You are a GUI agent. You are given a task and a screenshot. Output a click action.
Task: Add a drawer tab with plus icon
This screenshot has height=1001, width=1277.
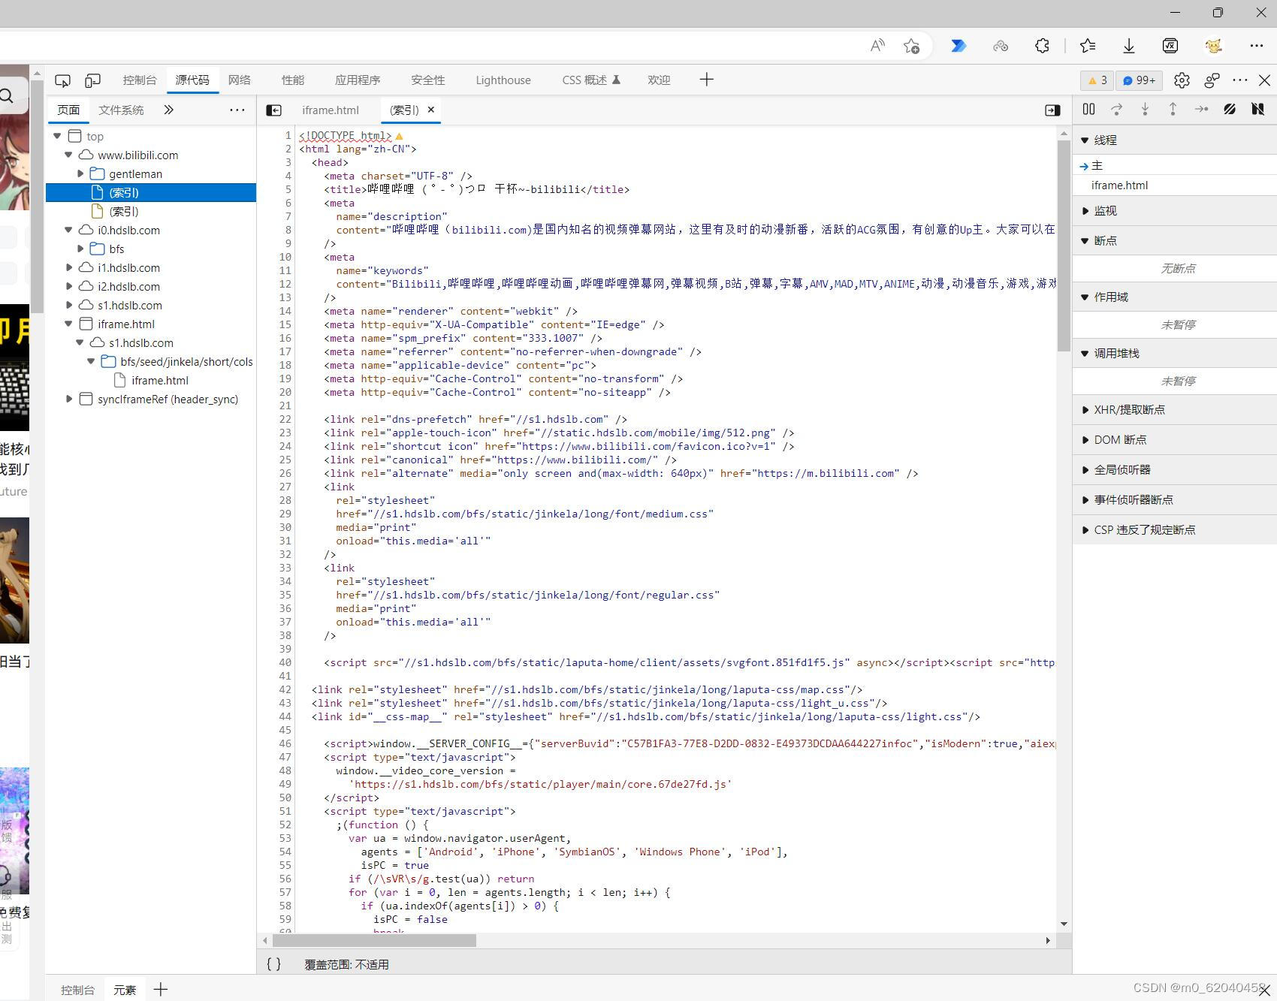(161, 990)
